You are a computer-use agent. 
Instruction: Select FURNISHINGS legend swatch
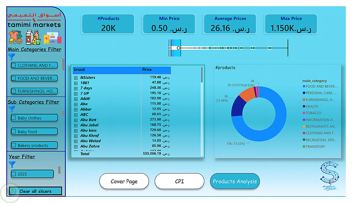304,100
